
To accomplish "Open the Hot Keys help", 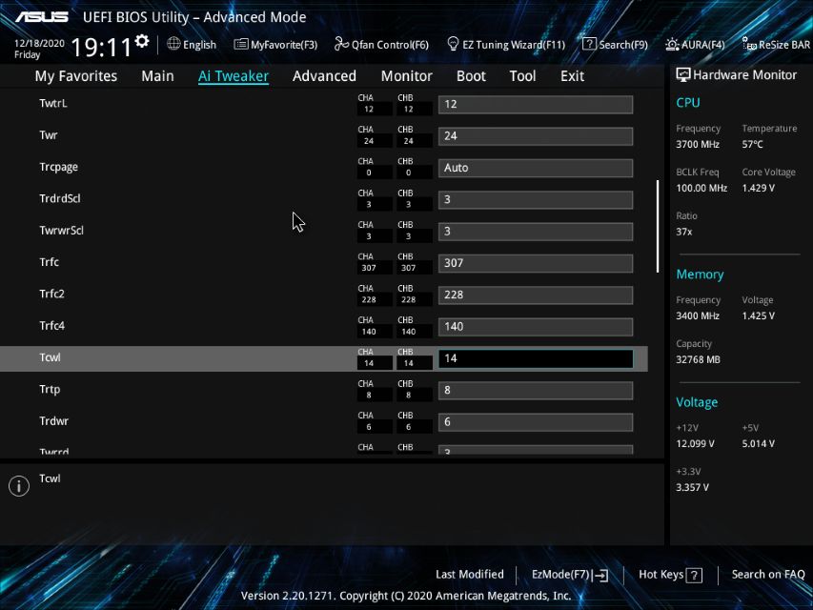I will tap(661, 574).
